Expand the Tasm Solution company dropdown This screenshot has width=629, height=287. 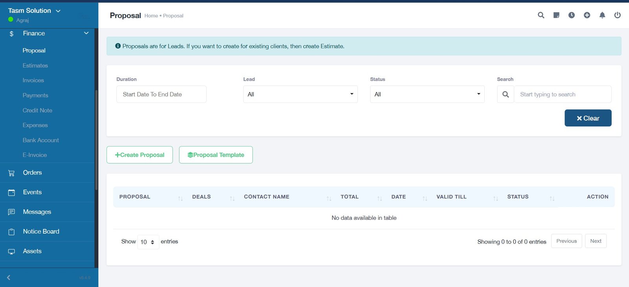(x=58, y=11)
